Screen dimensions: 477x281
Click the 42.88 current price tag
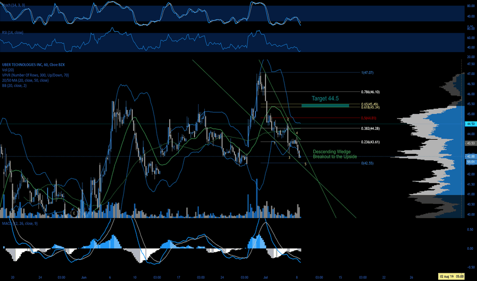click(471, 156)
